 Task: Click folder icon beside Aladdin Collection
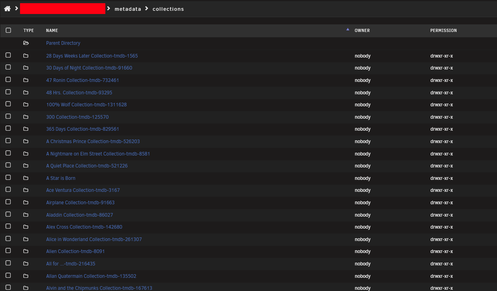point(26,215)
